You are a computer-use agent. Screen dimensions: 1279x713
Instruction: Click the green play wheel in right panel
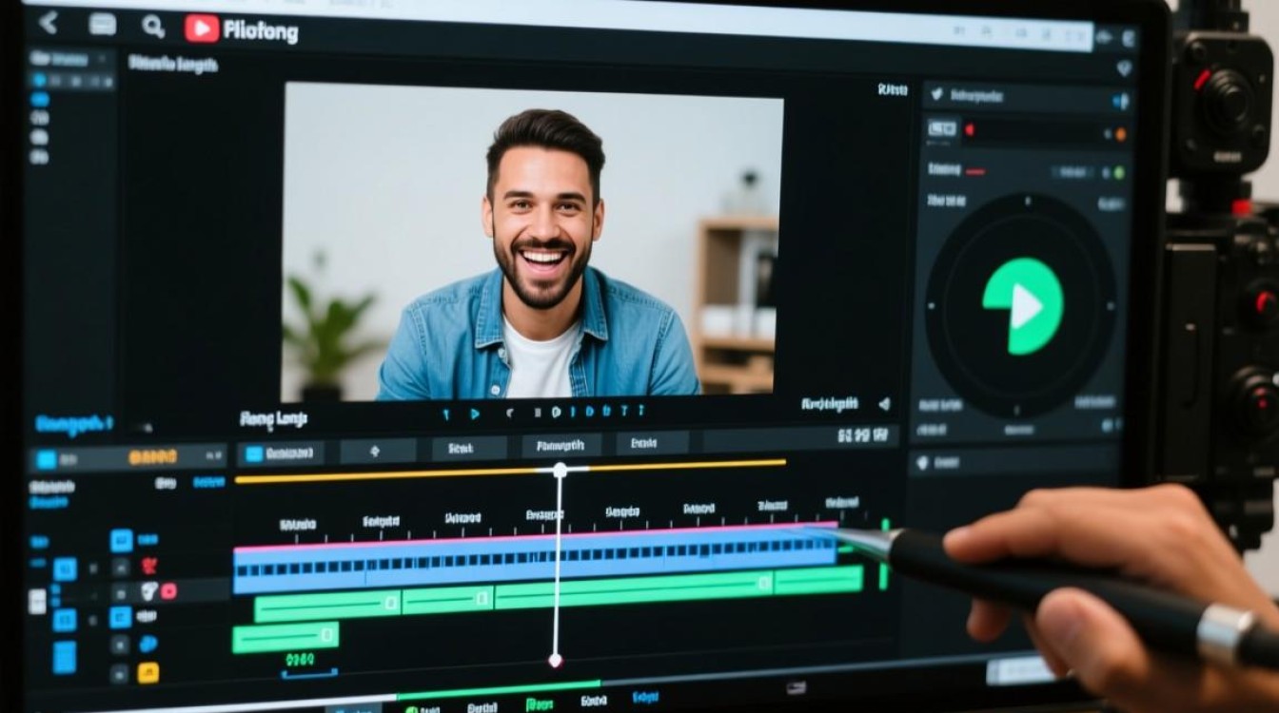[1022, 306]
